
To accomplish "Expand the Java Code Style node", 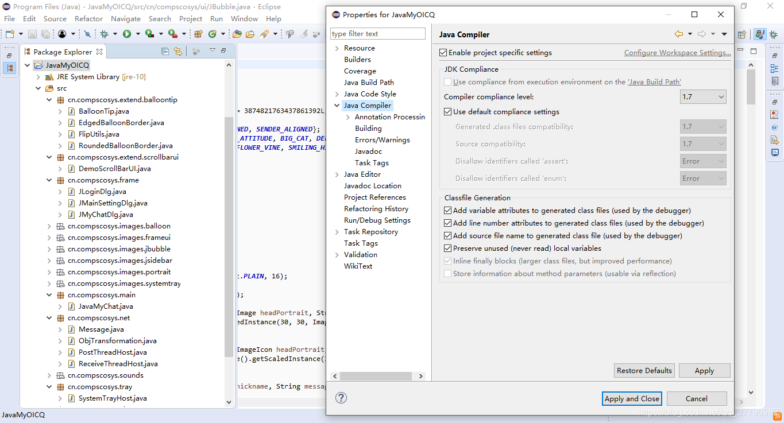I will point(337,94).
